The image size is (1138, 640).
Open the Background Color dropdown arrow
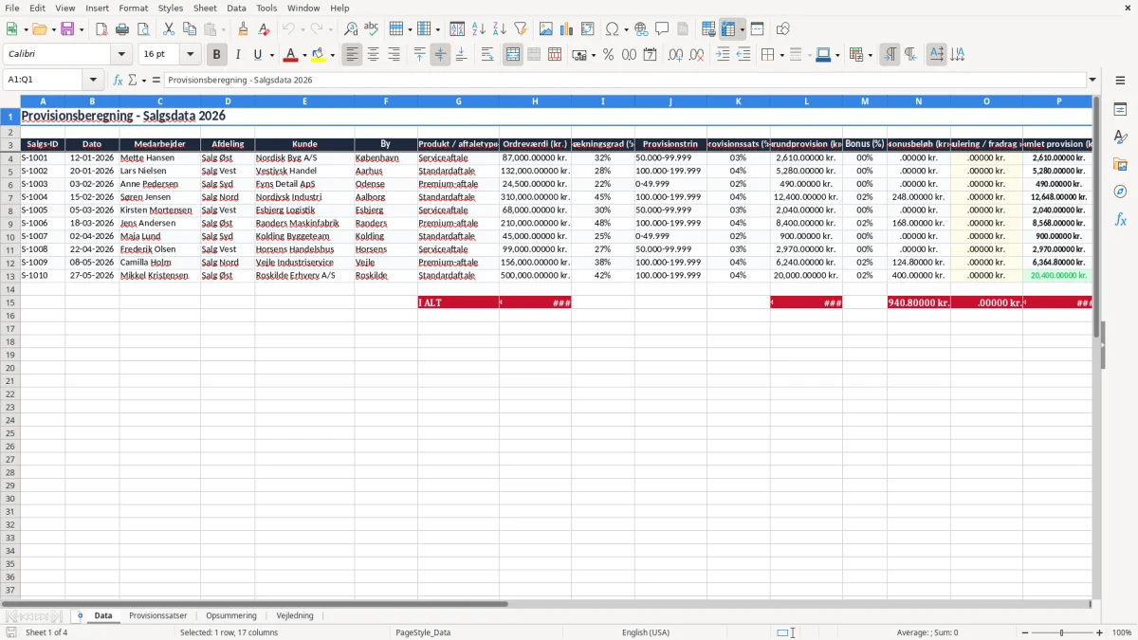click(x=332, y=55)
